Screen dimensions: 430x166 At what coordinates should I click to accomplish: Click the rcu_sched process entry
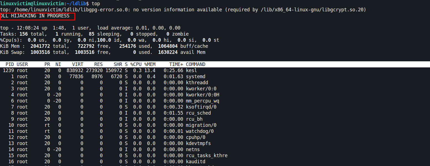click(198, 113)
